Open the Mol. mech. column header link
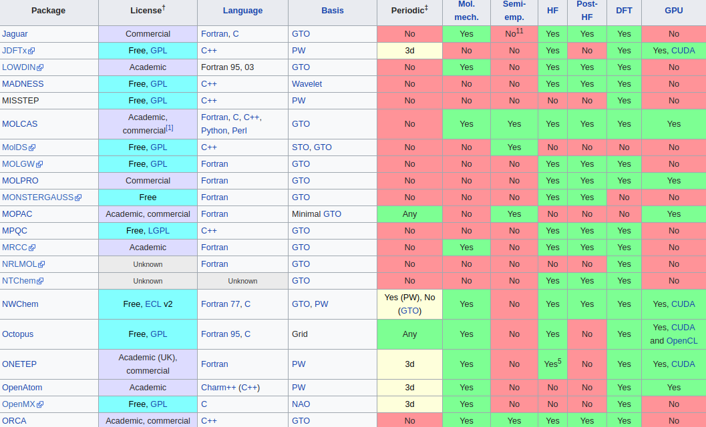 466,11
